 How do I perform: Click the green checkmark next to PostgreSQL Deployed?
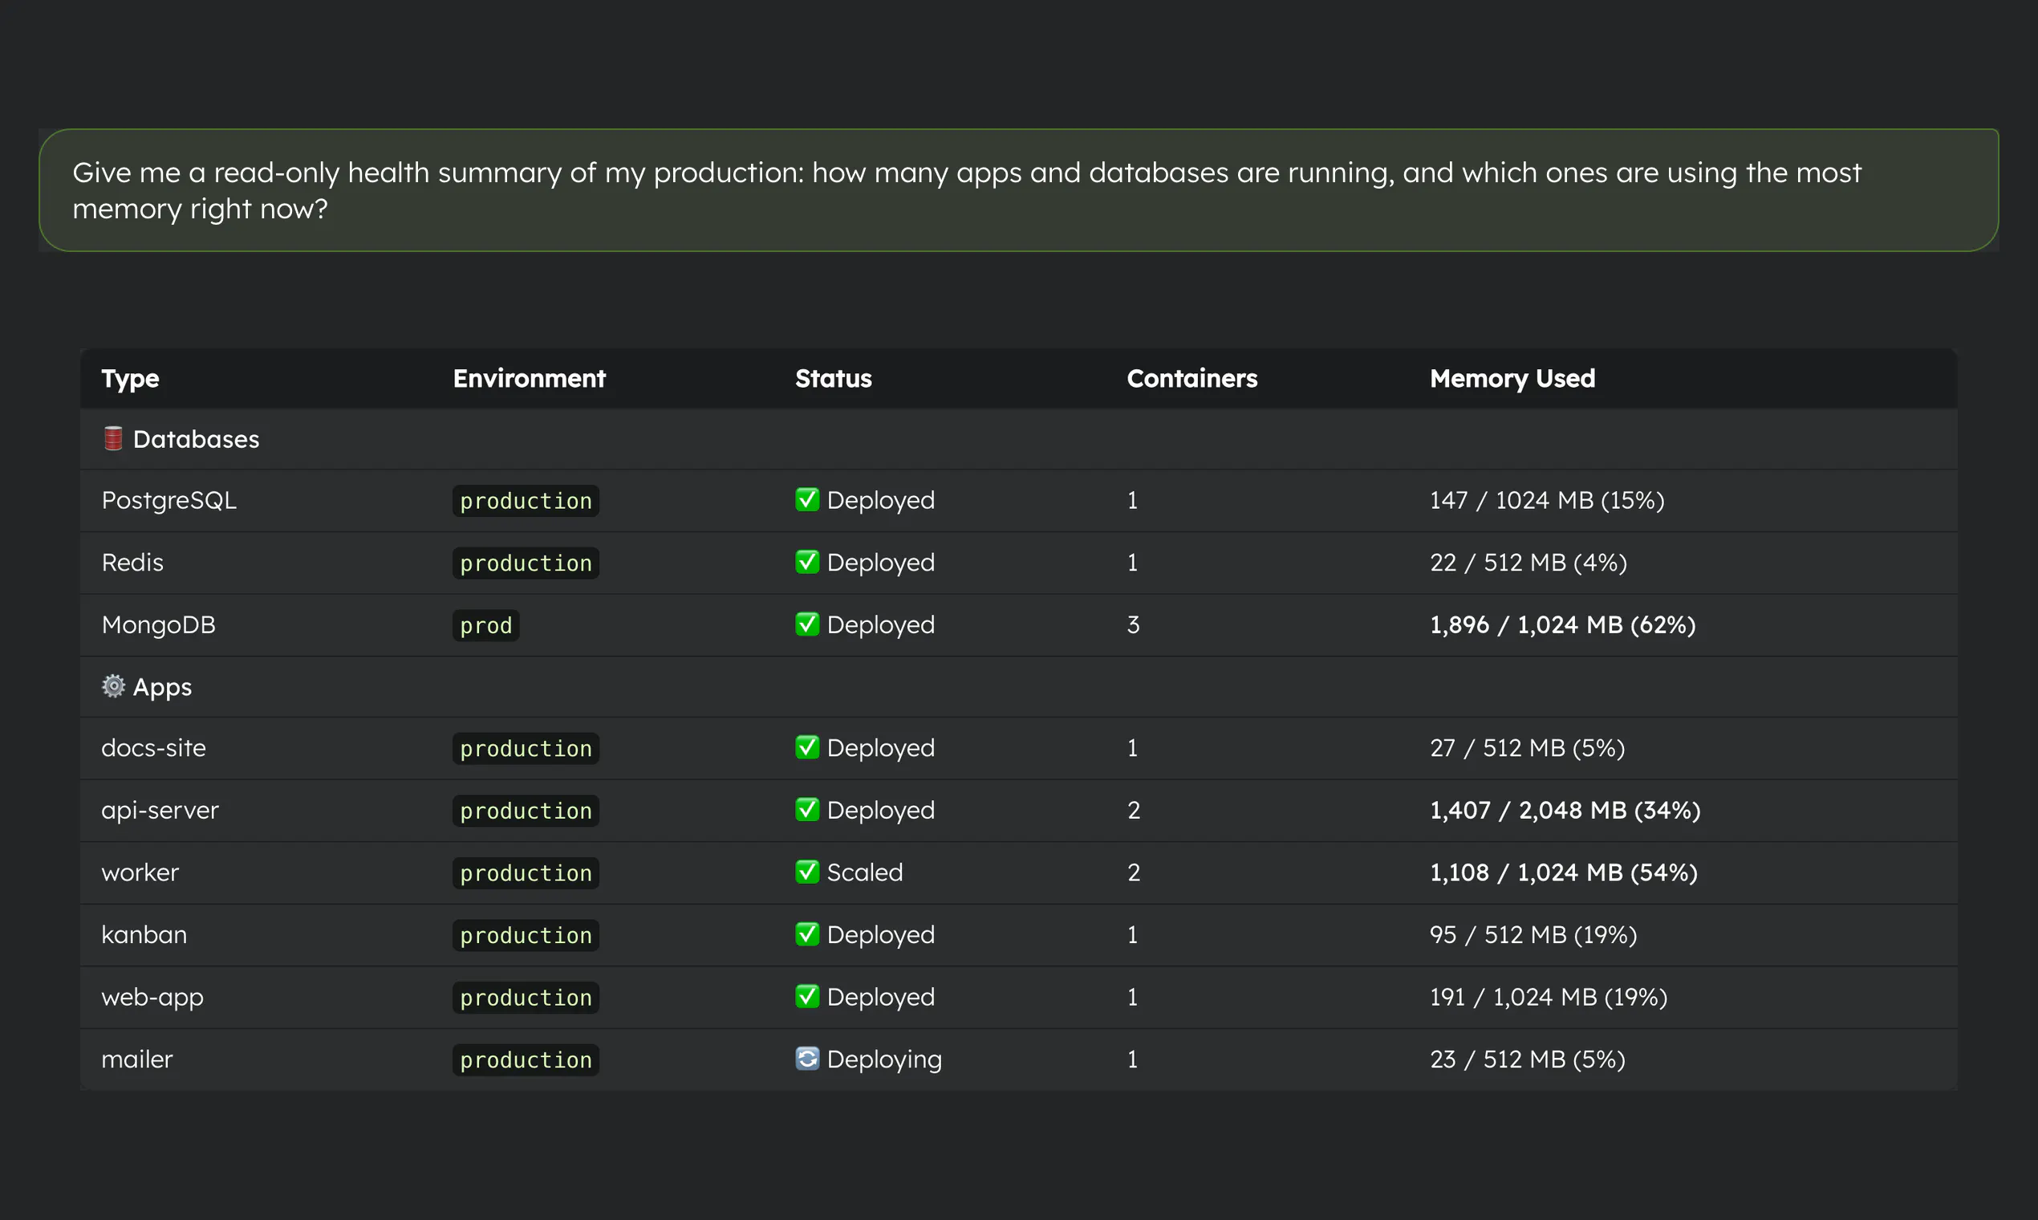pyautogui.click(x=807, y=499)
